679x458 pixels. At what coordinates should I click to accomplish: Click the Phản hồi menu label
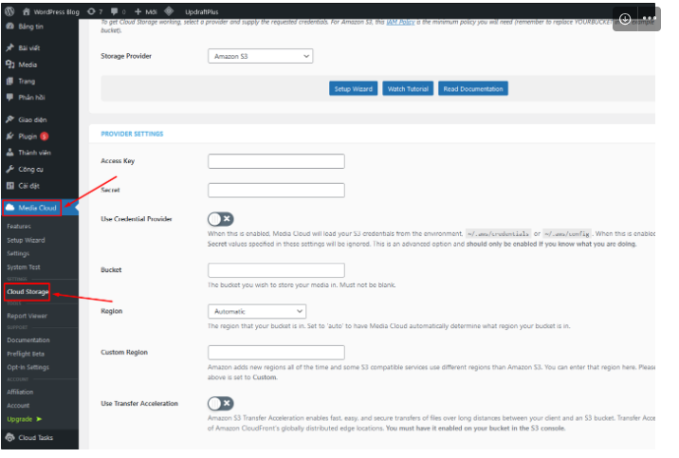tap(31, 98)
